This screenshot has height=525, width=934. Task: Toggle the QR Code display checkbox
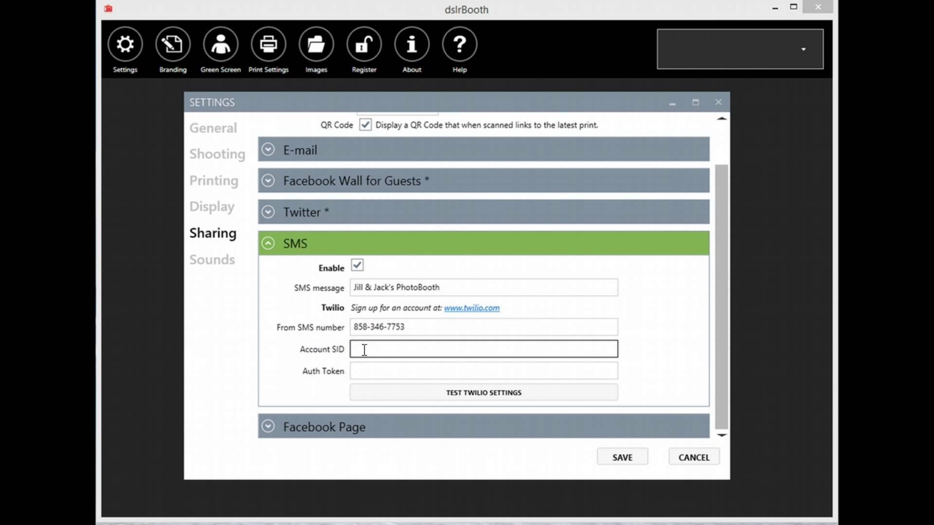tap(365, 125)
